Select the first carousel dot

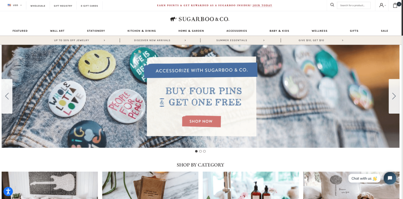(x=196, y=151)
